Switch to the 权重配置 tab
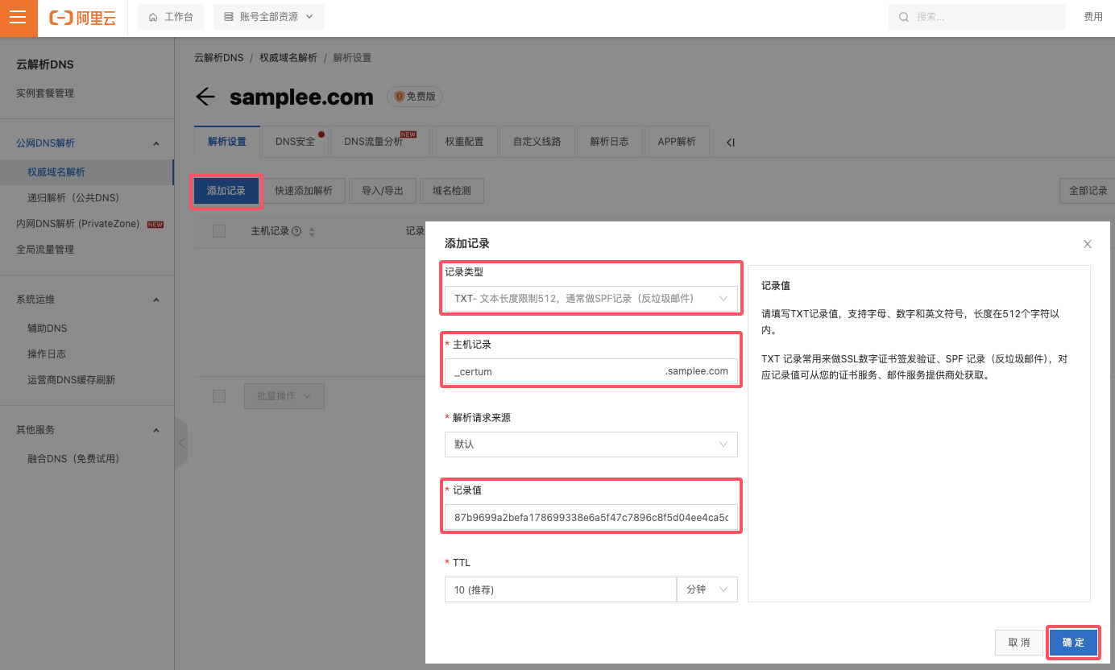 point(465,142)
